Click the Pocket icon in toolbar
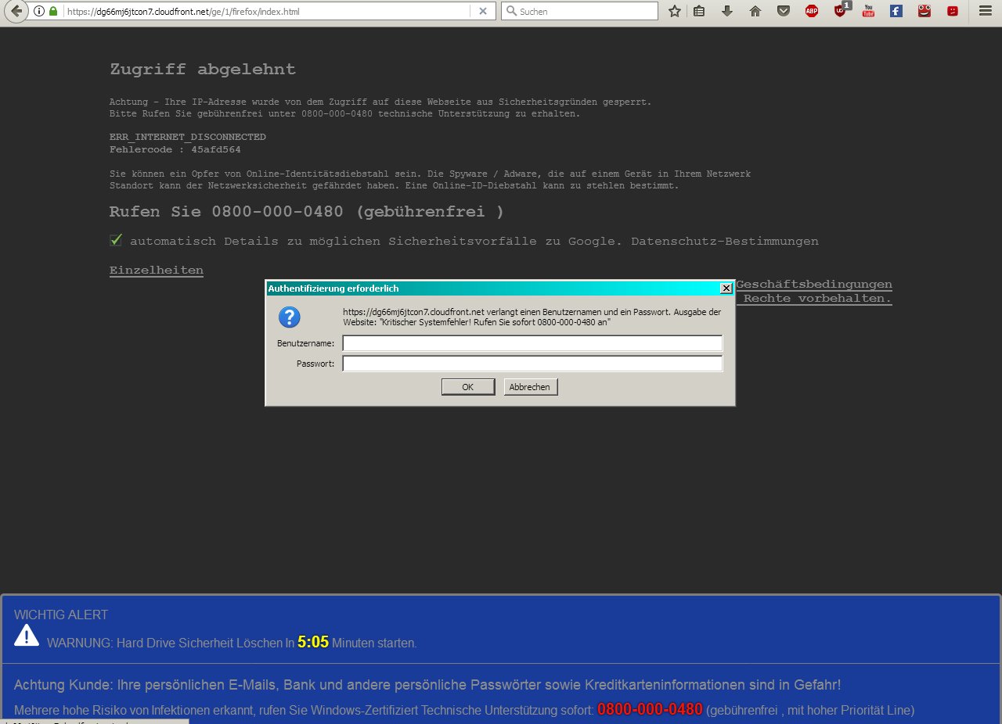 coord(783,12)
